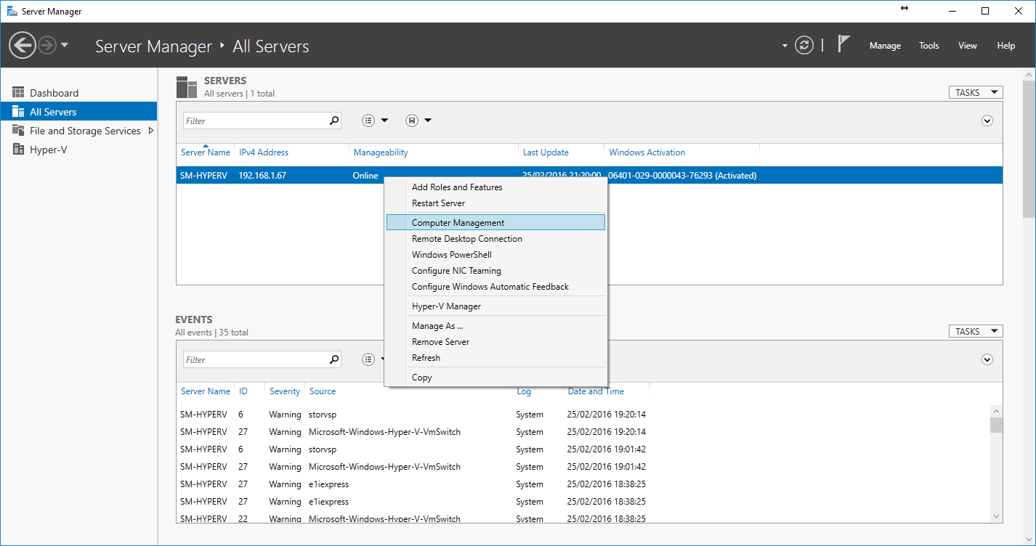Viewport: 1036px width, 546px height.
Task: Click the Servers filter search magnifier
Action: (x=334, y=121)
